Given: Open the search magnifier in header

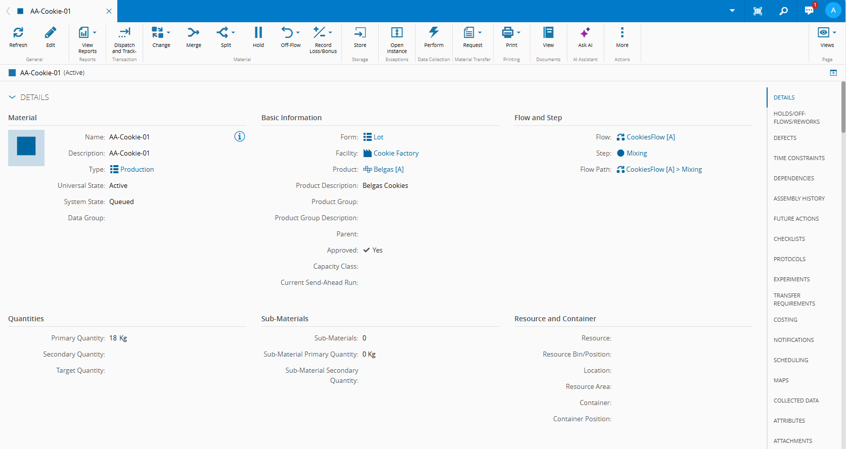Looking at the screenshot, I should click(783, 11).
